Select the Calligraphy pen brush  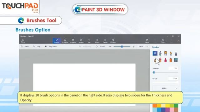click(160, 53)
